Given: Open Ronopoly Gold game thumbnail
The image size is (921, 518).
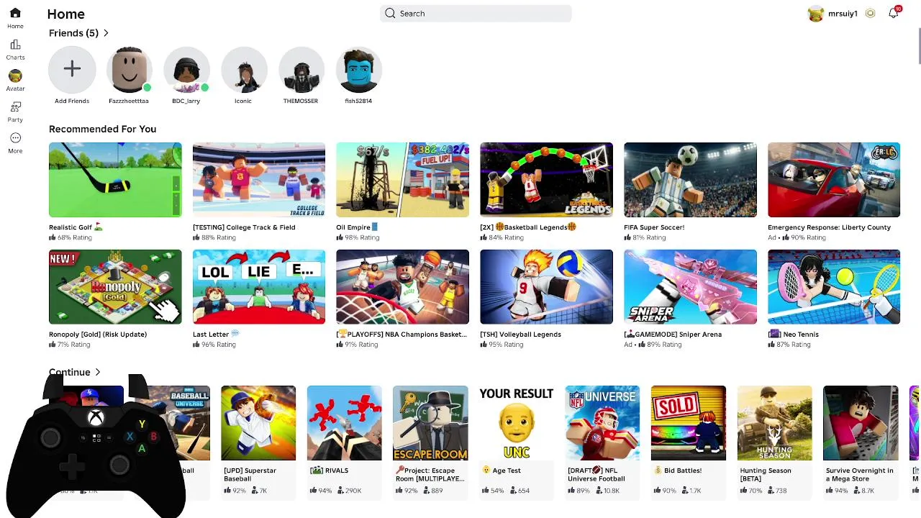Looking at the screenshot, I should point(115,287).
